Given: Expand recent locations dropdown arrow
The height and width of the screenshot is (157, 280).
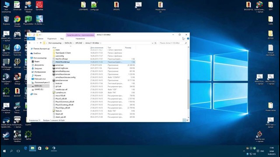Looking at the screenshot, I should click(x=37, y=43).
